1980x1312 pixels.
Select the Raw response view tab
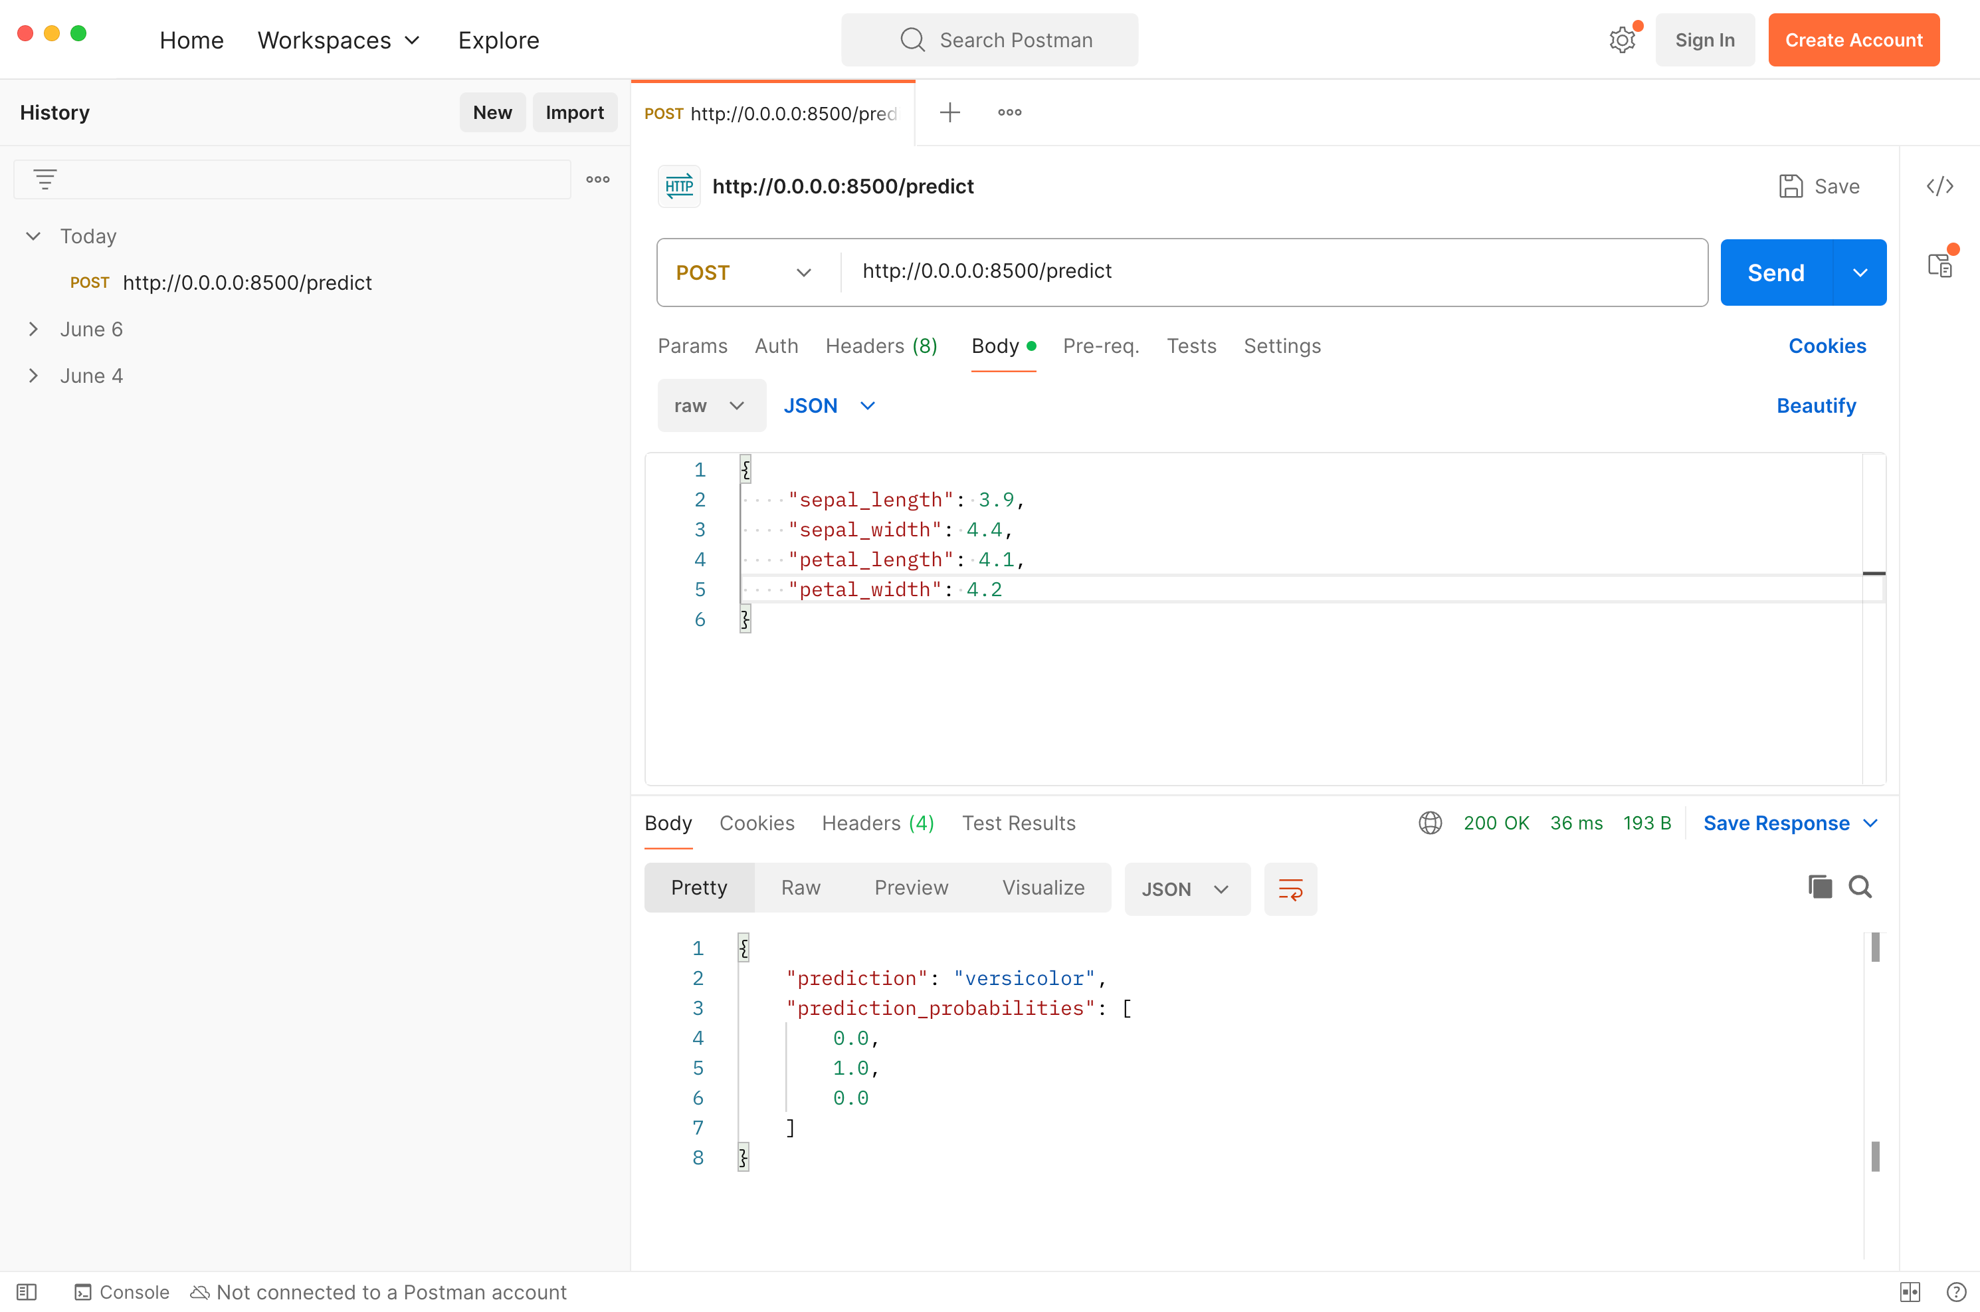tap(800, 888)
